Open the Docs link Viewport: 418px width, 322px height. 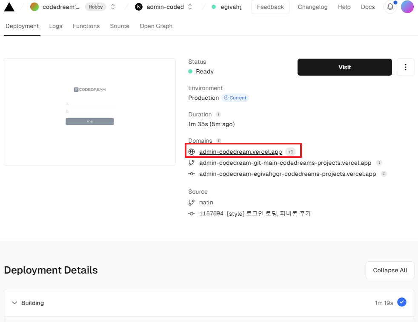368,7
